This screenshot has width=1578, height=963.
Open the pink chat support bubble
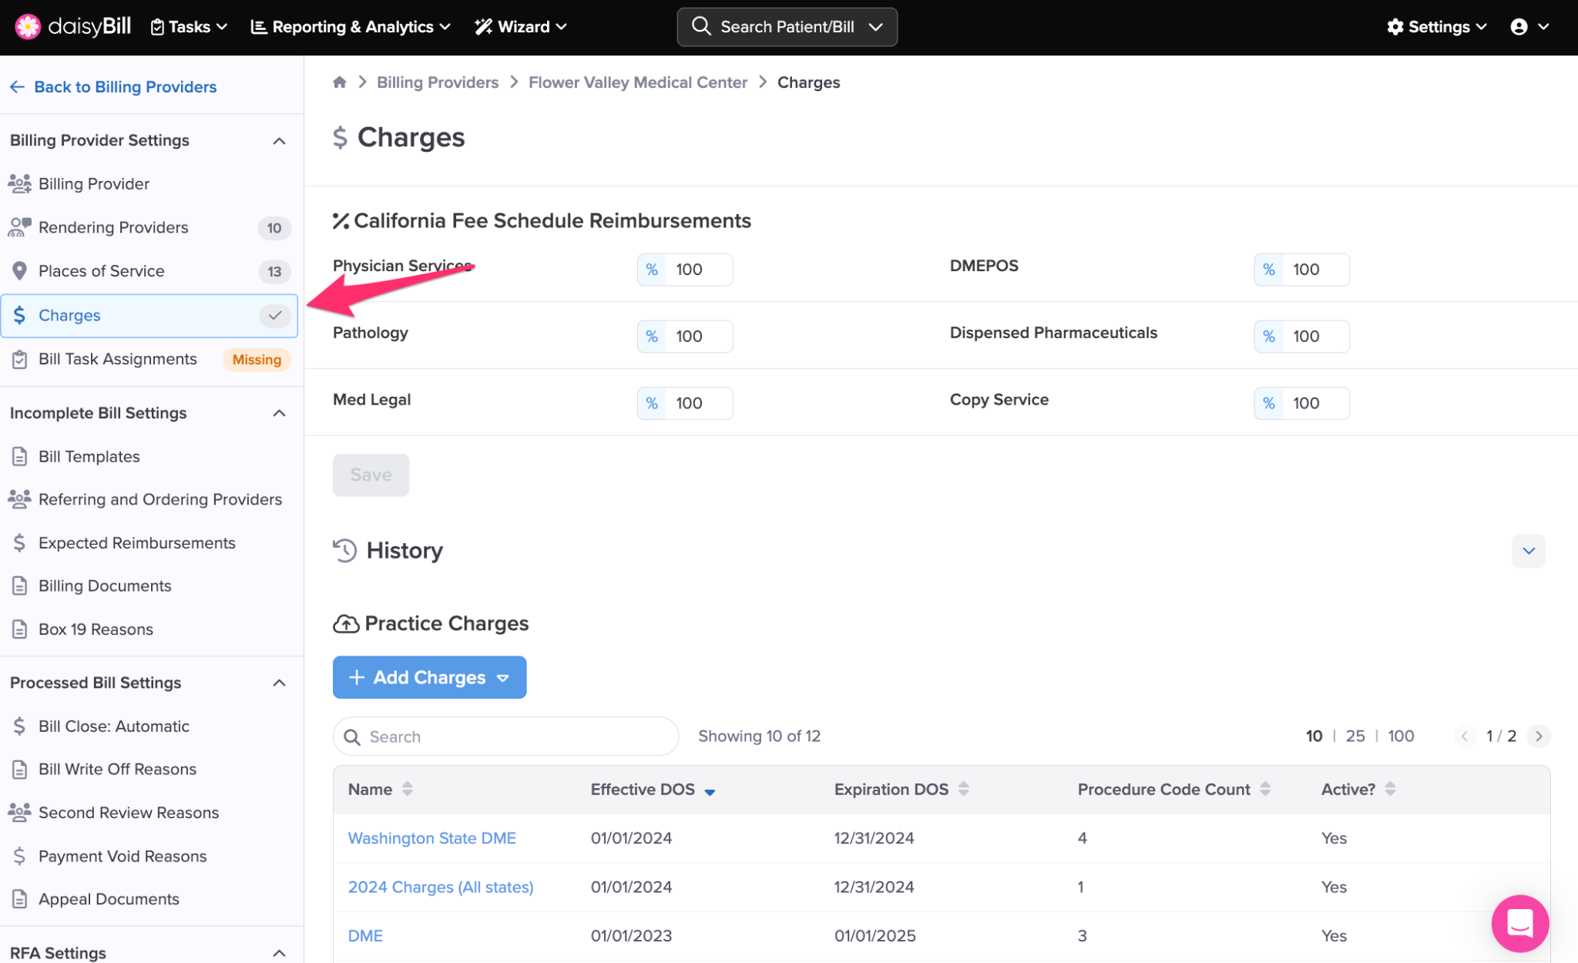[1519, 922]
